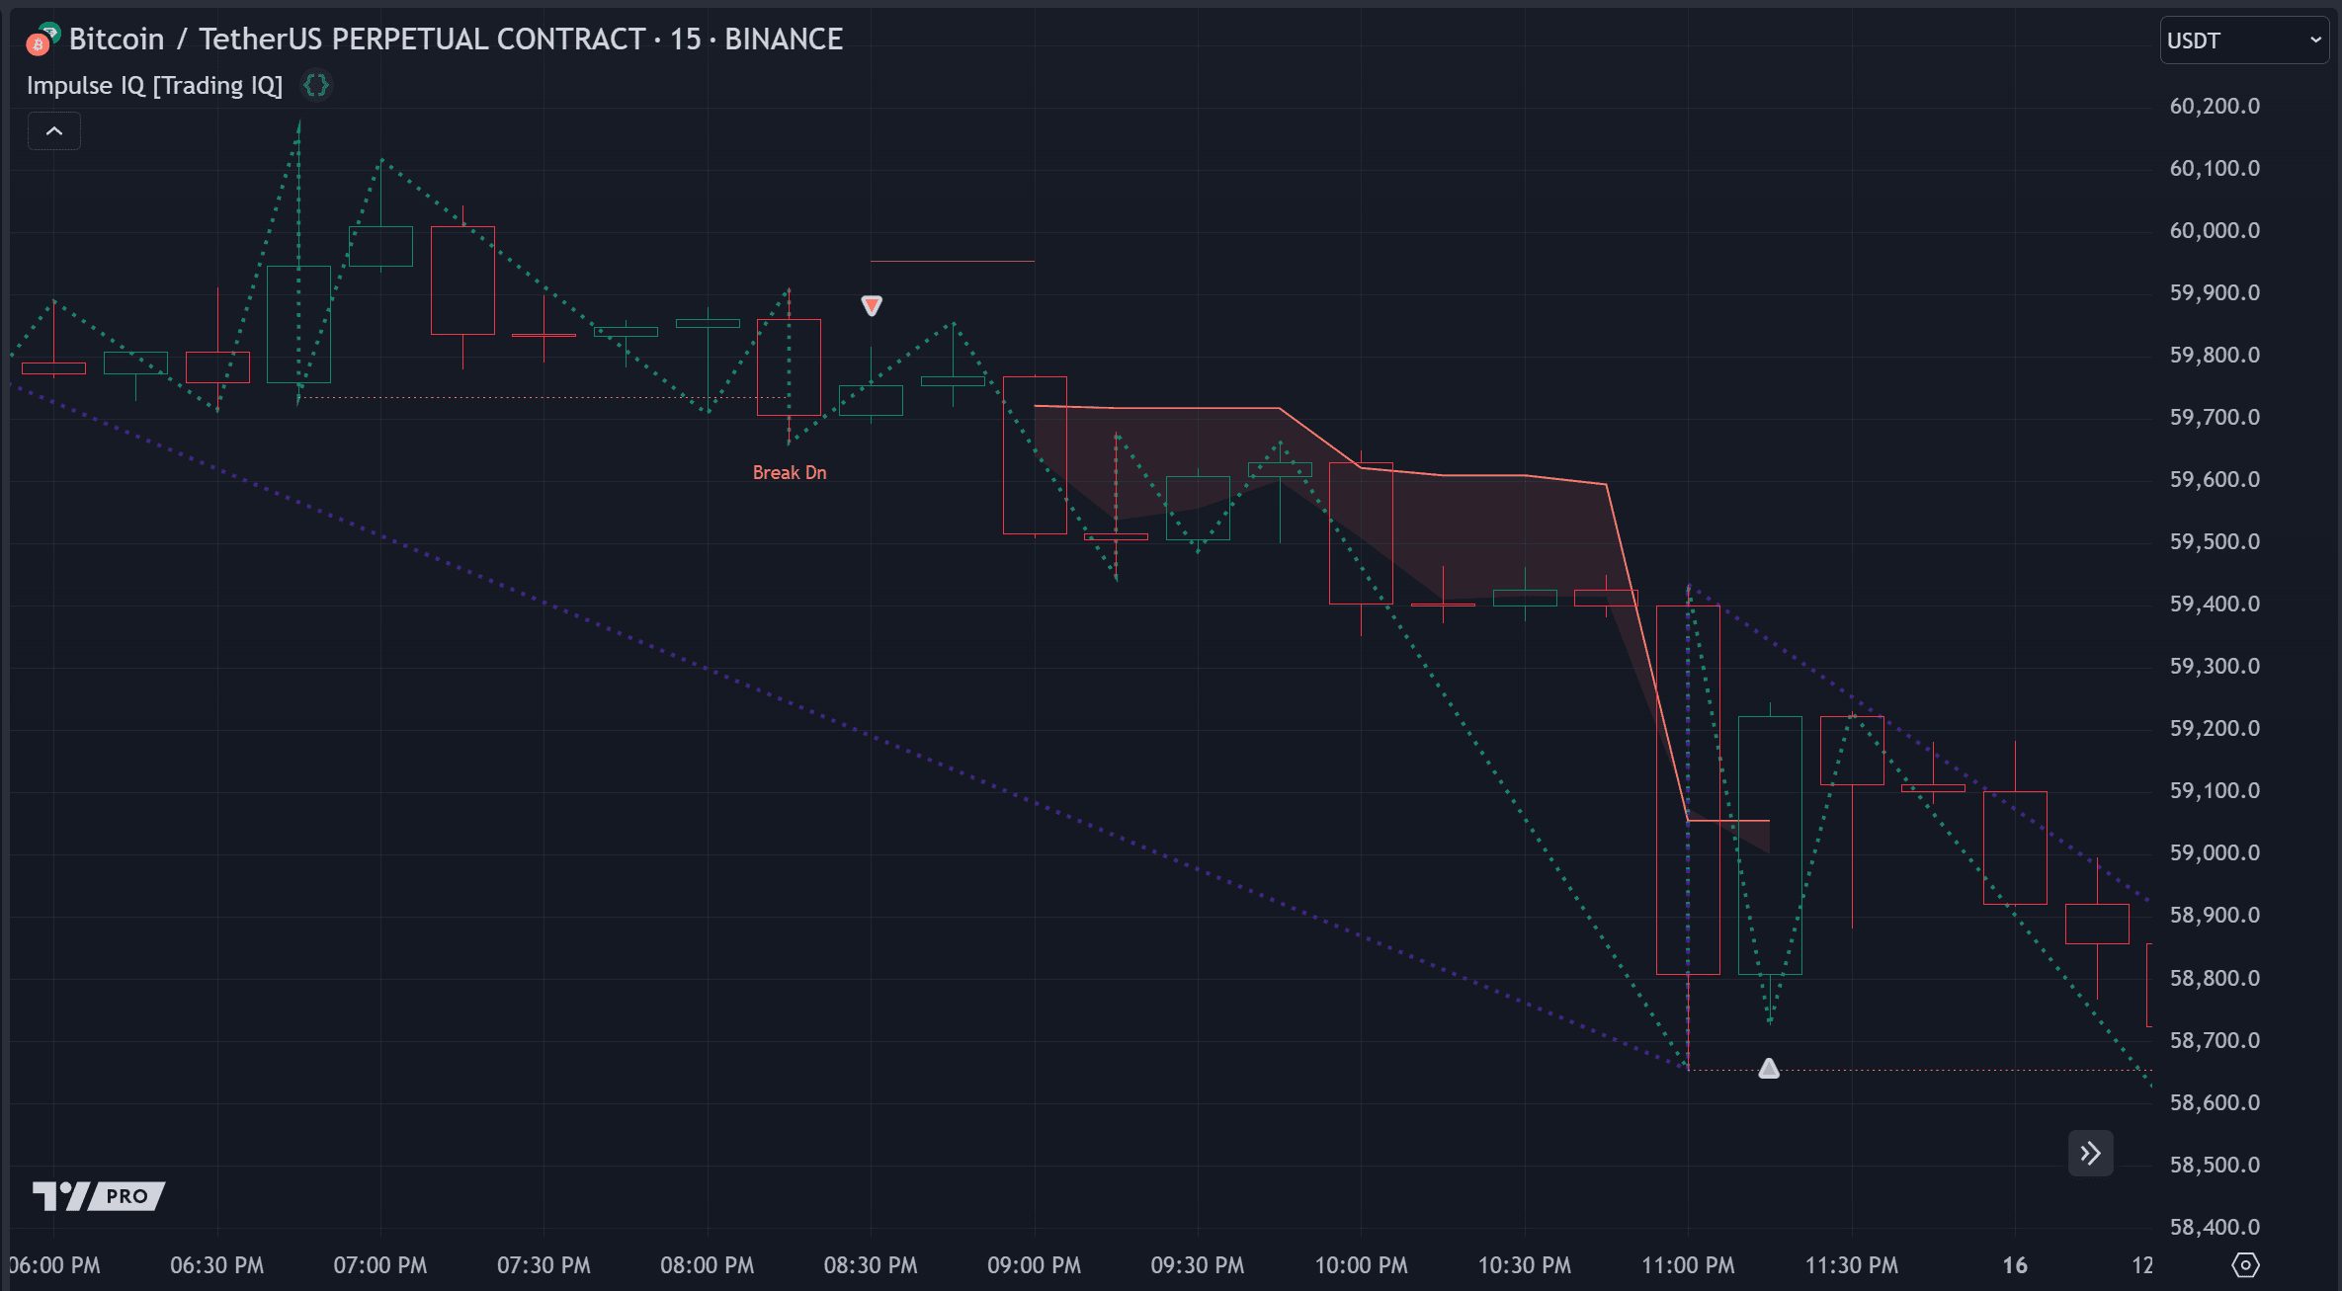This screenshot has height=1291, width=2342.
Task: Click the 06:00 PM time axis label
Action: 54,1265
